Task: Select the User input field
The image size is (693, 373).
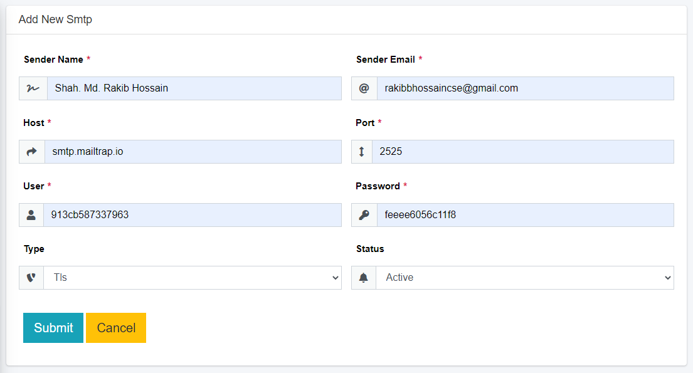Action: coord(193,215)
